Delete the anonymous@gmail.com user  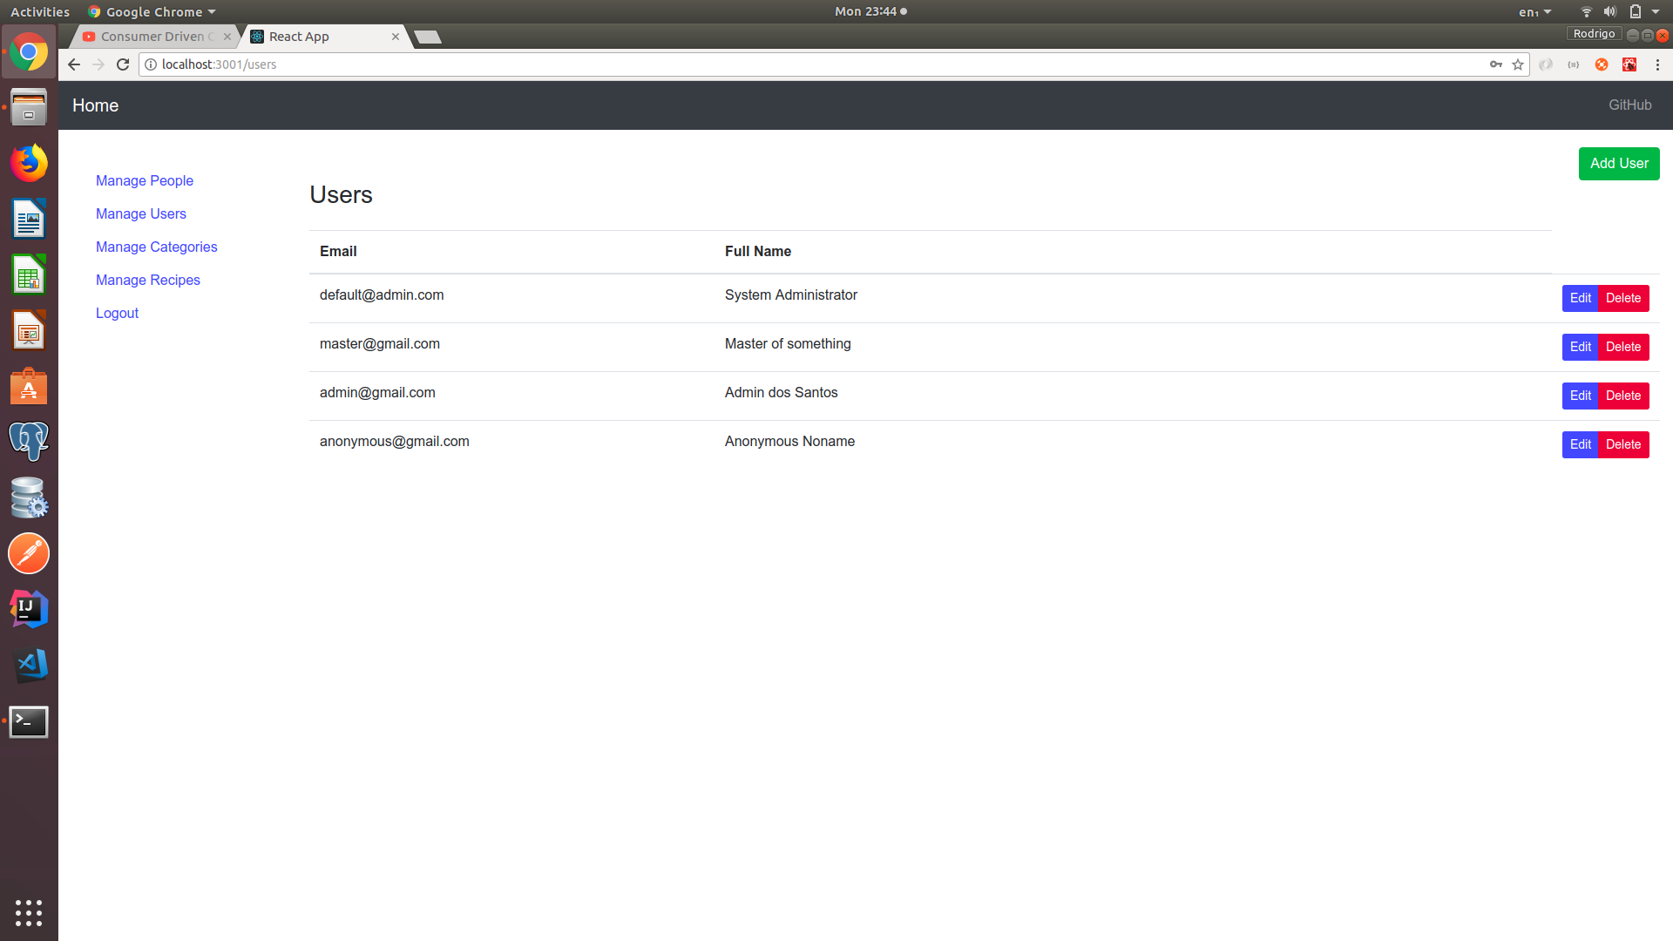(1622, 444)
